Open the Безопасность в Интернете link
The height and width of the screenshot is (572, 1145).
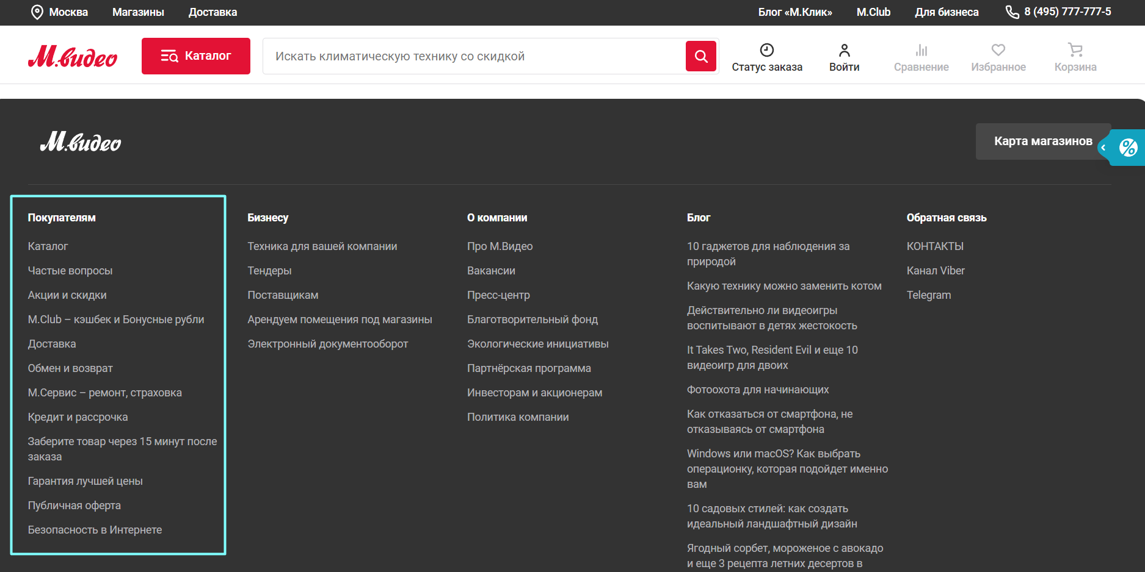tap(95, 530)
